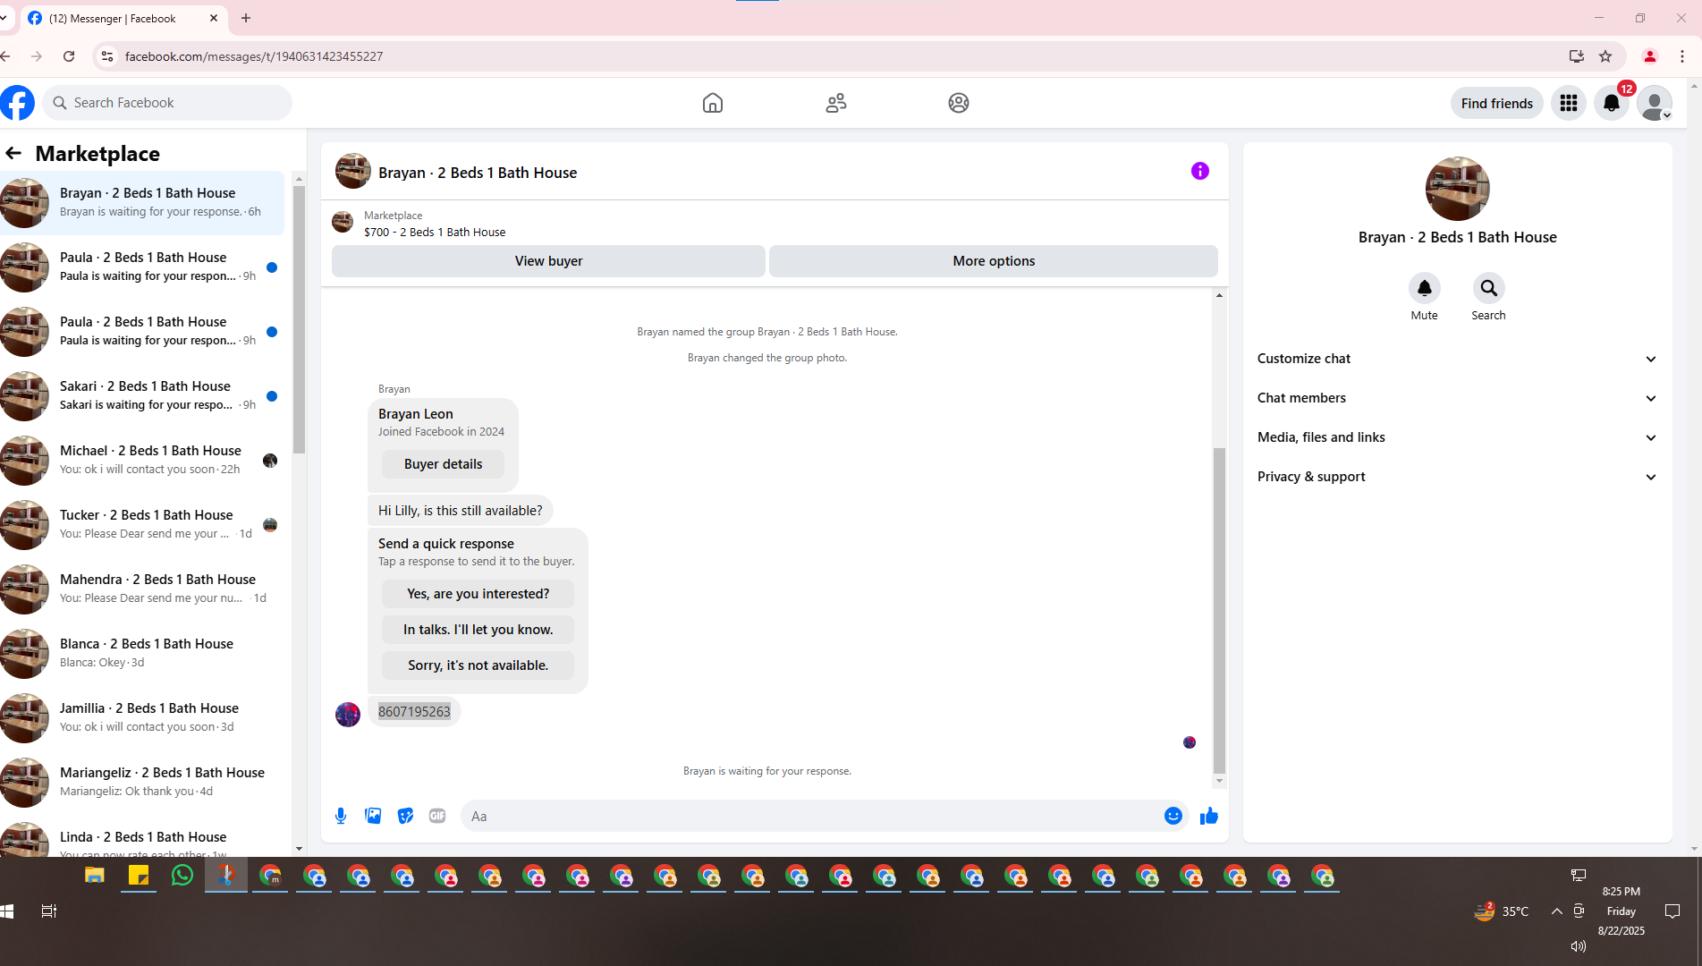This screenshot has width=1702, height=966.
Task: Open Blanca · 2 Beds 1 Bath House chat
Action: click(142, 653)
